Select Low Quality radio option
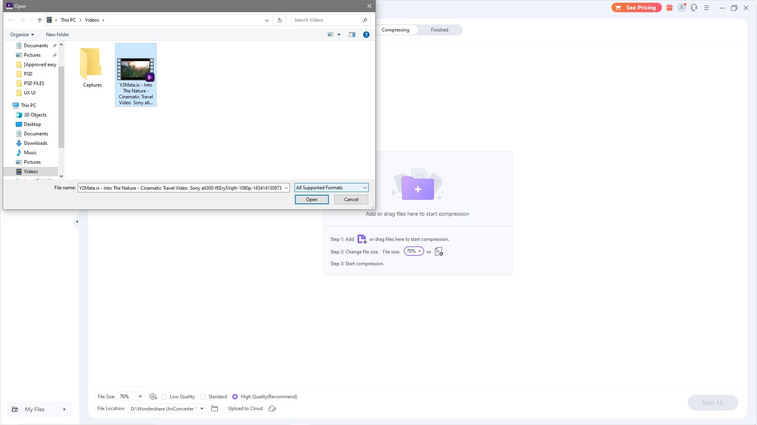This screenshot has width=757, height=425. point(164,397)
